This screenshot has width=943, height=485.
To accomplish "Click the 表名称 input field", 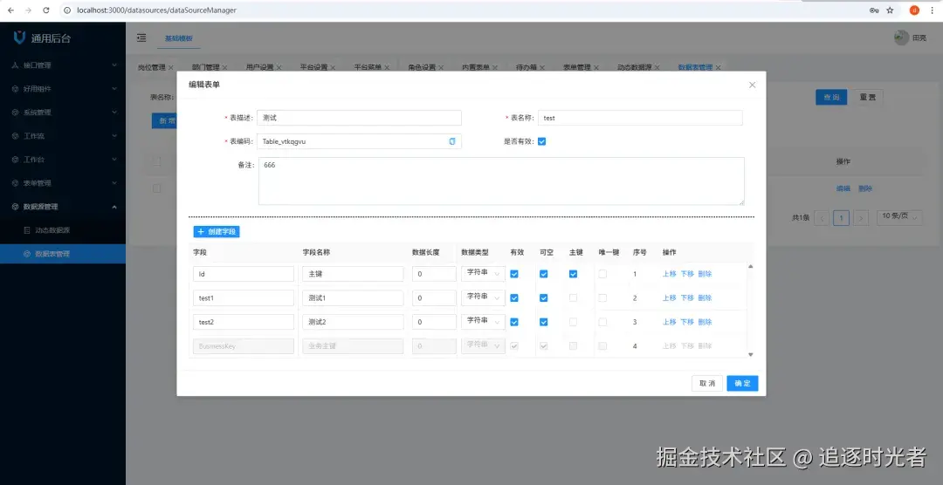I will (640, 118).
